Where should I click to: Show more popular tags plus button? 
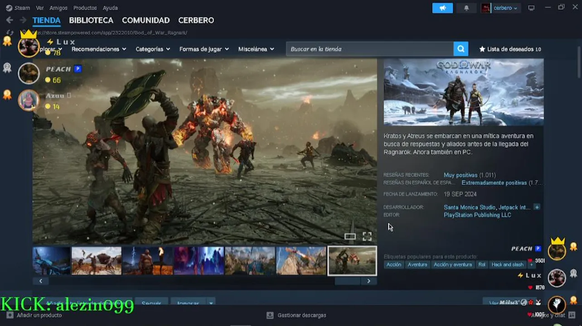point(532,265)
